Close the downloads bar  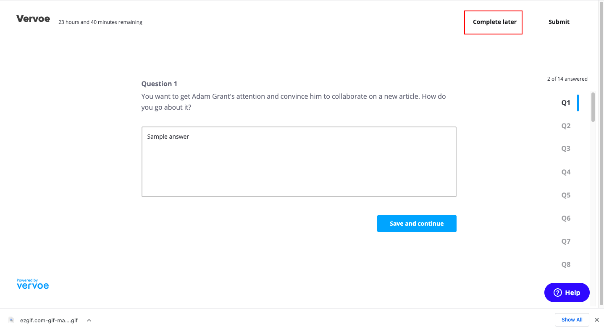[596, 320]
